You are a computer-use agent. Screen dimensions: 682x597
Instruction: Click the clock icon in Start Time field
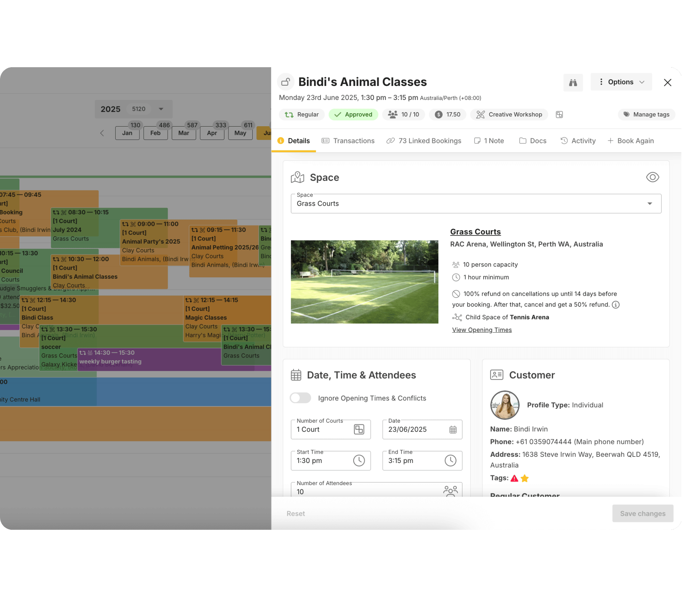(359, 461)
